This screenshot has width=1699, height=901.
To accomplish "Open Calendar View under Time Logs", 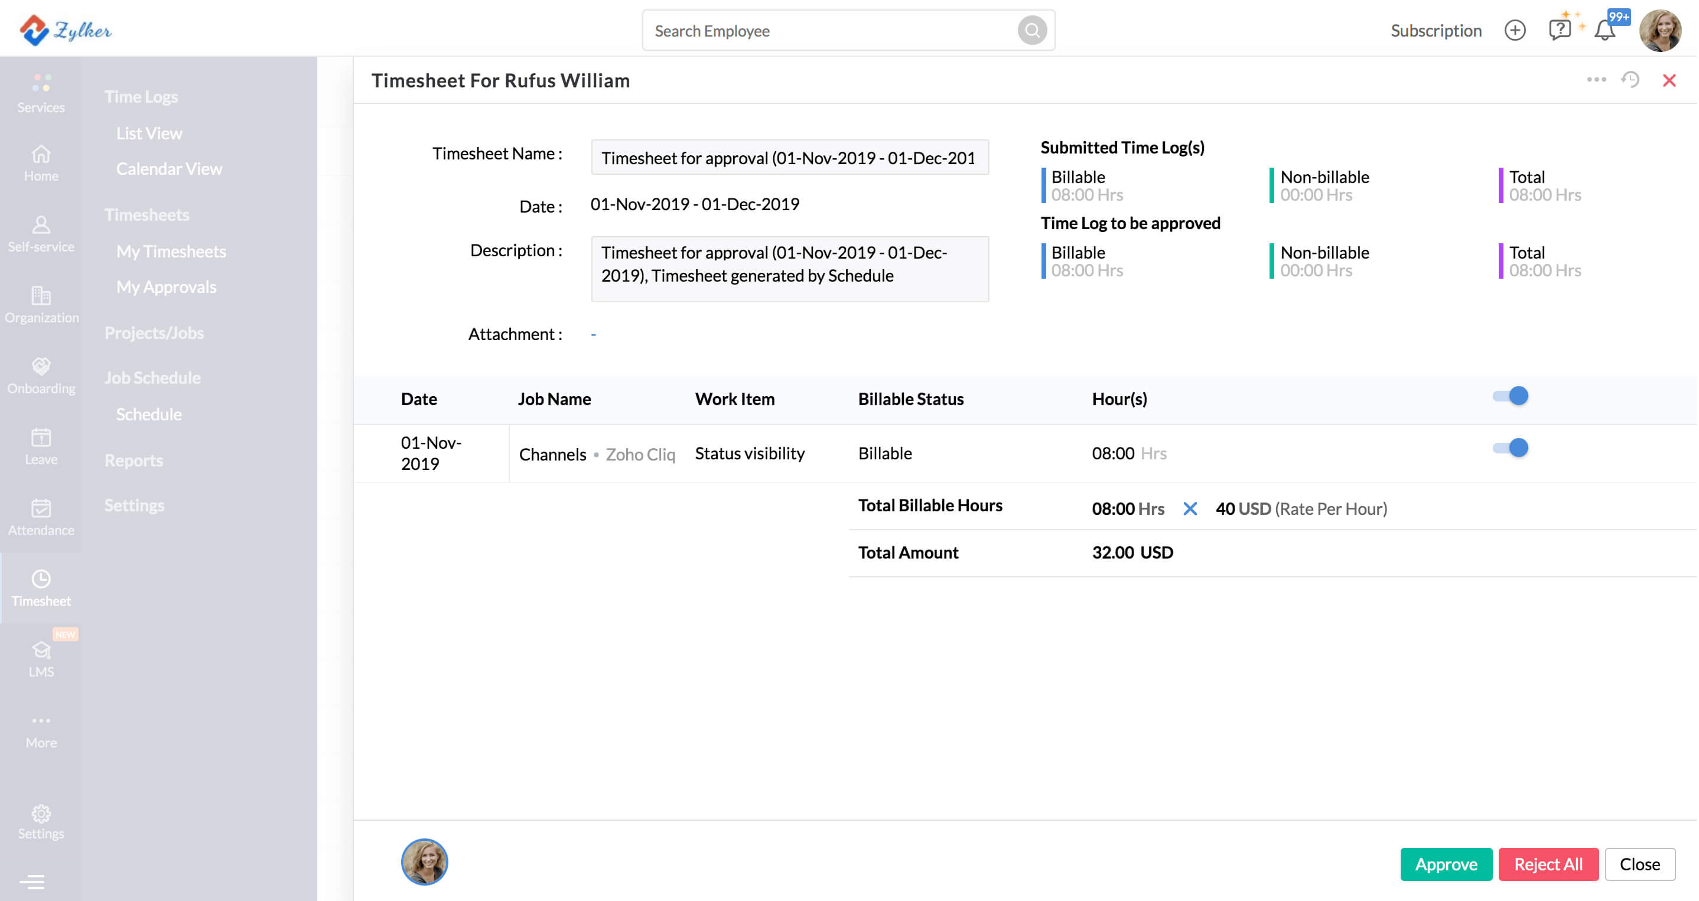I will pos(169,169).
